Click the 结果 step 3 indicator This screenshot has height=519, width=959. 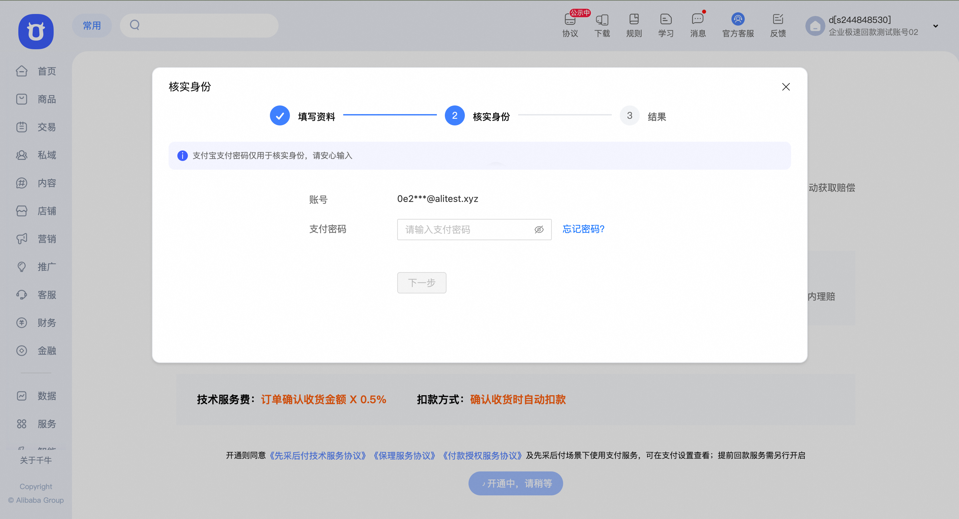tap(643, 116)
